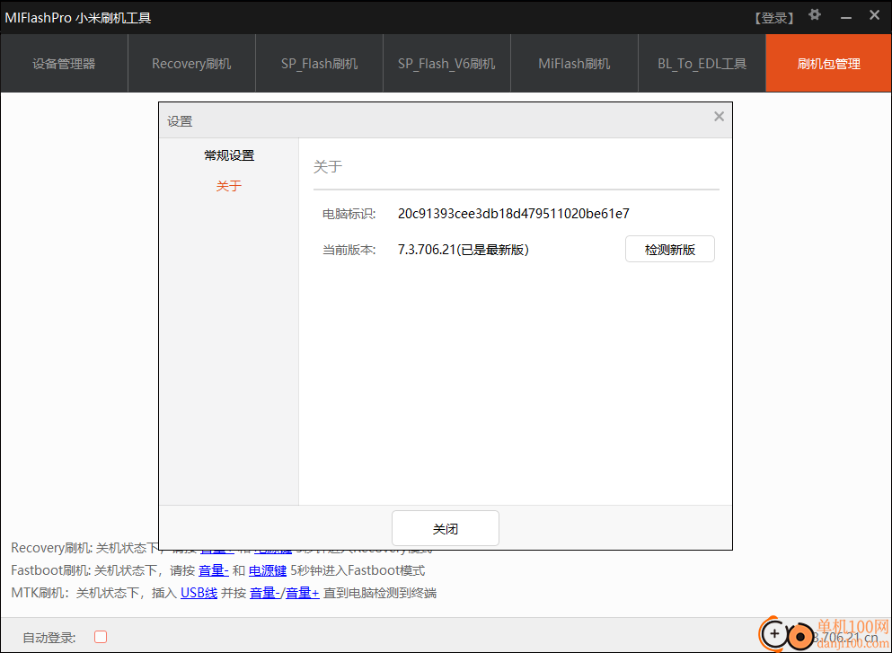Click the 设置 dialog title

[x=180, y=121]
